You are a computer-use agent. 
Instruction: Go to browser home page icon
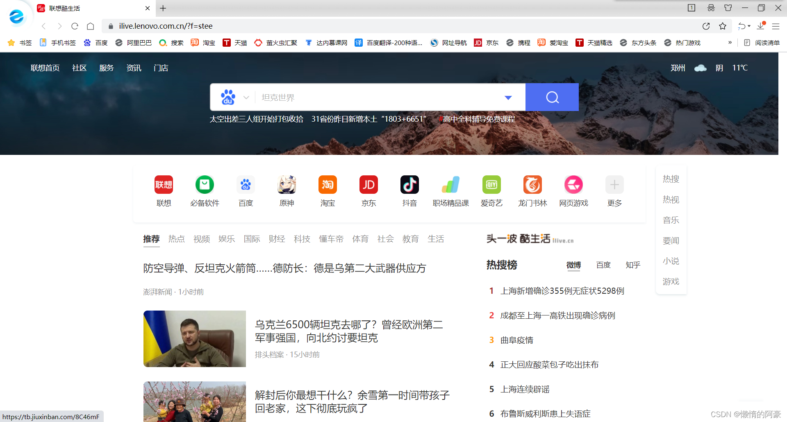tap(91, 26)
